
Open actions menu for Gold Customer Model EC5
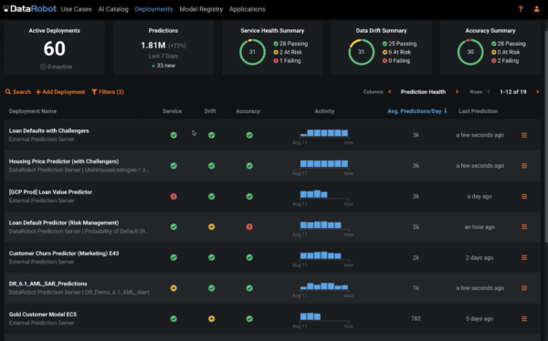(524, 319)
